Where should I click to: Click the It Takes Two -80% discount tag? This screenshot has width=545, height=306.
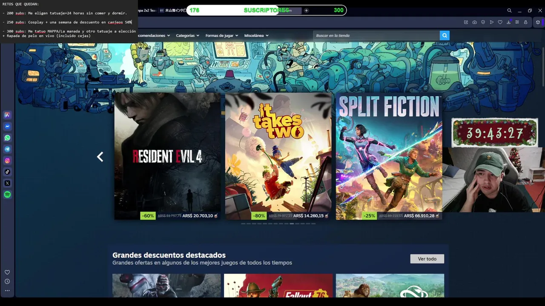click(x=258, y=216)
